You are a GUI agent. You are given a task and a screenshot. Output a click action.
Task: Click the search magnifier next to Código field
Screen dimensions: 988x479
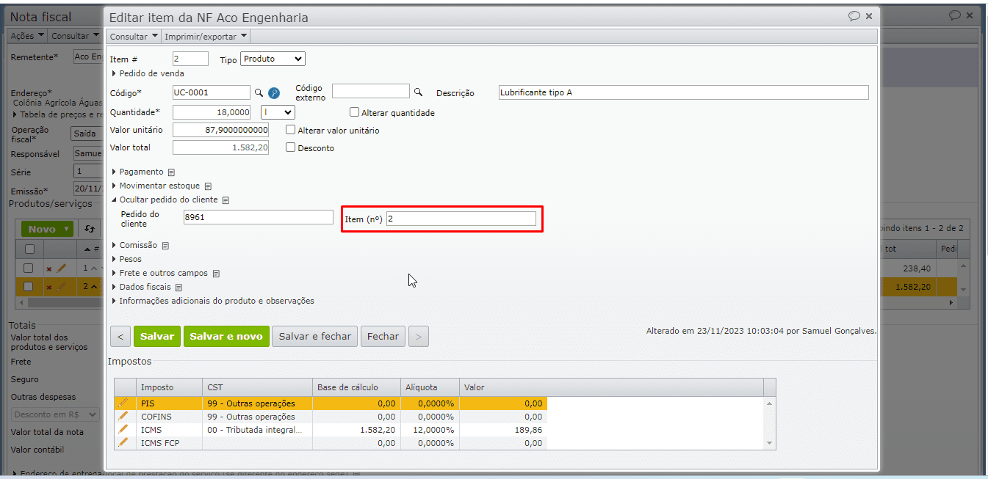point(259,93)
